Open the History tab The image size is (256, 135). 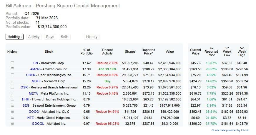click(92, 37)
